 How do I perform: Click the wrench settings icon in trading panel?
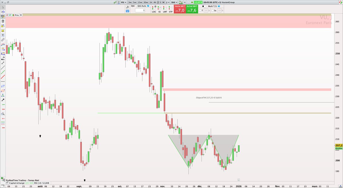tap(127, 7)
